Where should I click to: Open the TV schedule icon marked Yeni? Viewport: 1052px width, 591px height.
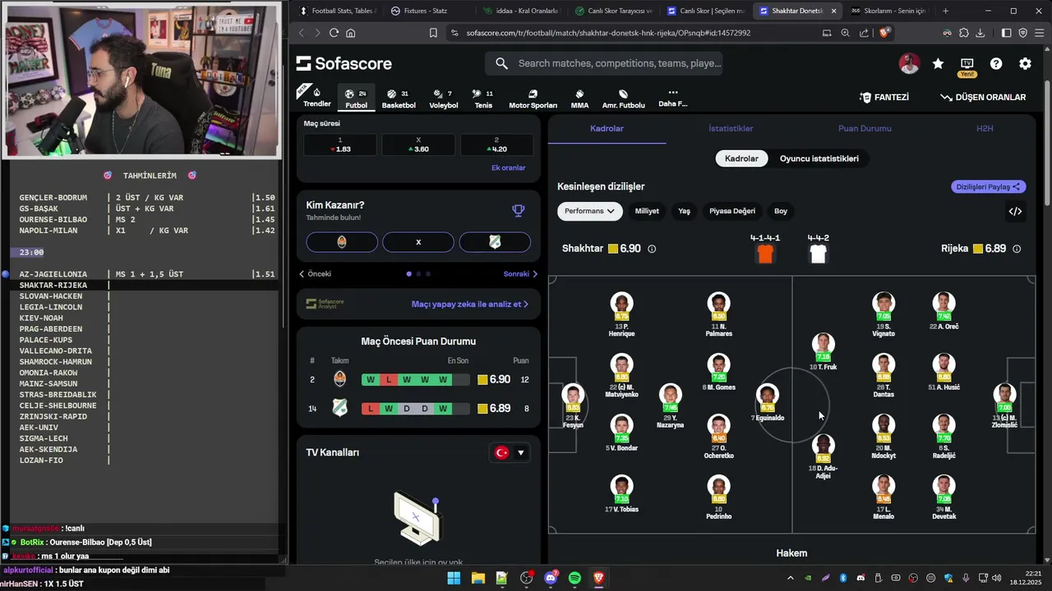pyautogui.click(x=967, y=66)
